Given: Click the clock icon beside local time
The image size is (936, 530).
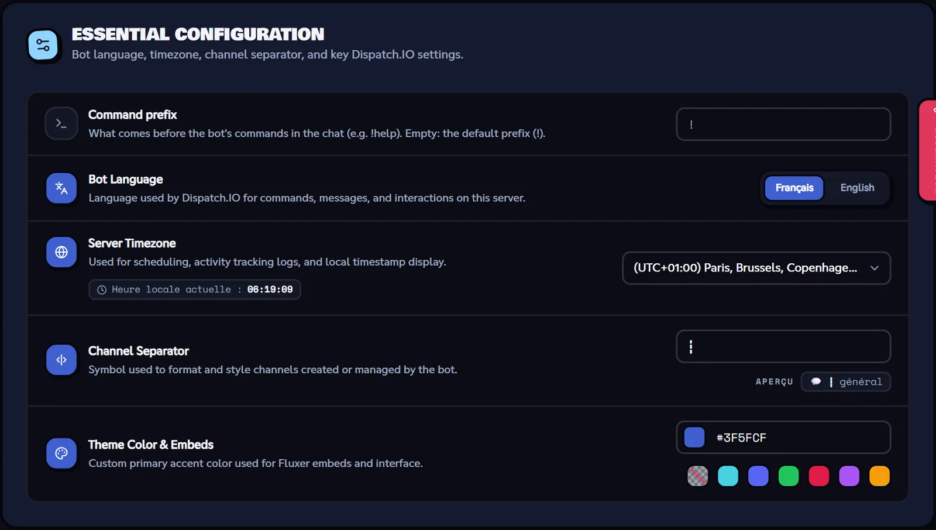Looking at the screenshot, I should click(102, 290).
